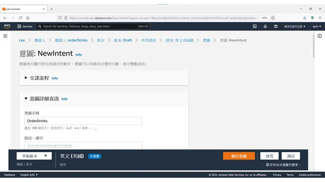
Task: Click the AWS logo home icon
Action: click(7, 26)
